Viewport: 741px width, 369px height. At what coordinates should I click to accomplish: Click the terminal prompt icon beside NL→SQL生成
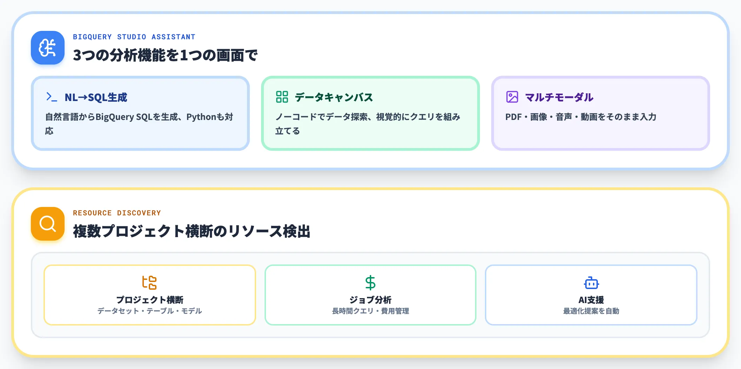(52, 97)
